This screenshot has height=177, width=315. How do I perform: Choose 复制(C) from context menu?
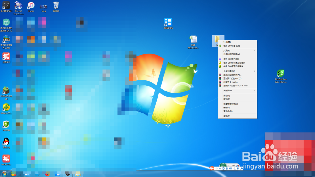(x=238, y=99)
